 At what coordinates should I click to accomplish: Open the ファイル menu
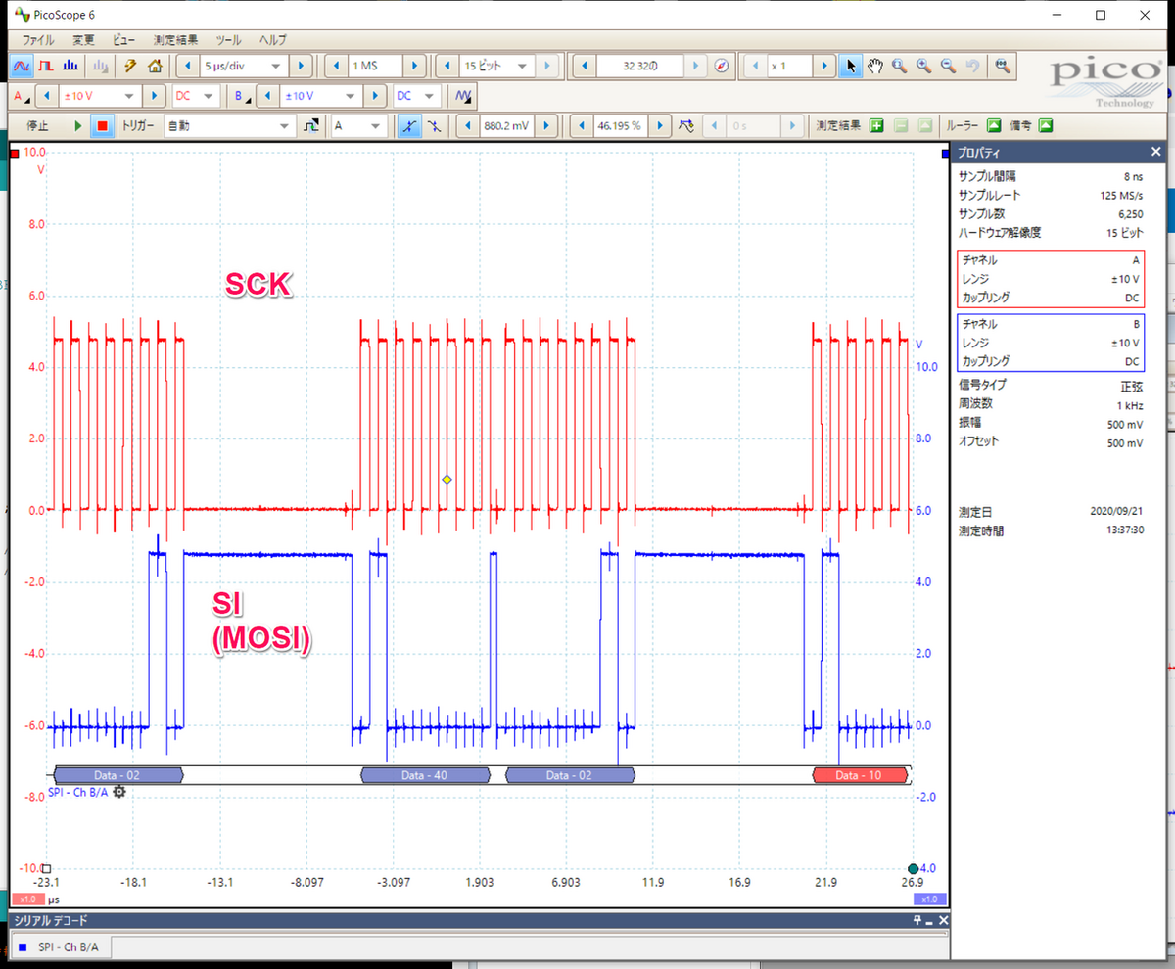tap(38, 40)
